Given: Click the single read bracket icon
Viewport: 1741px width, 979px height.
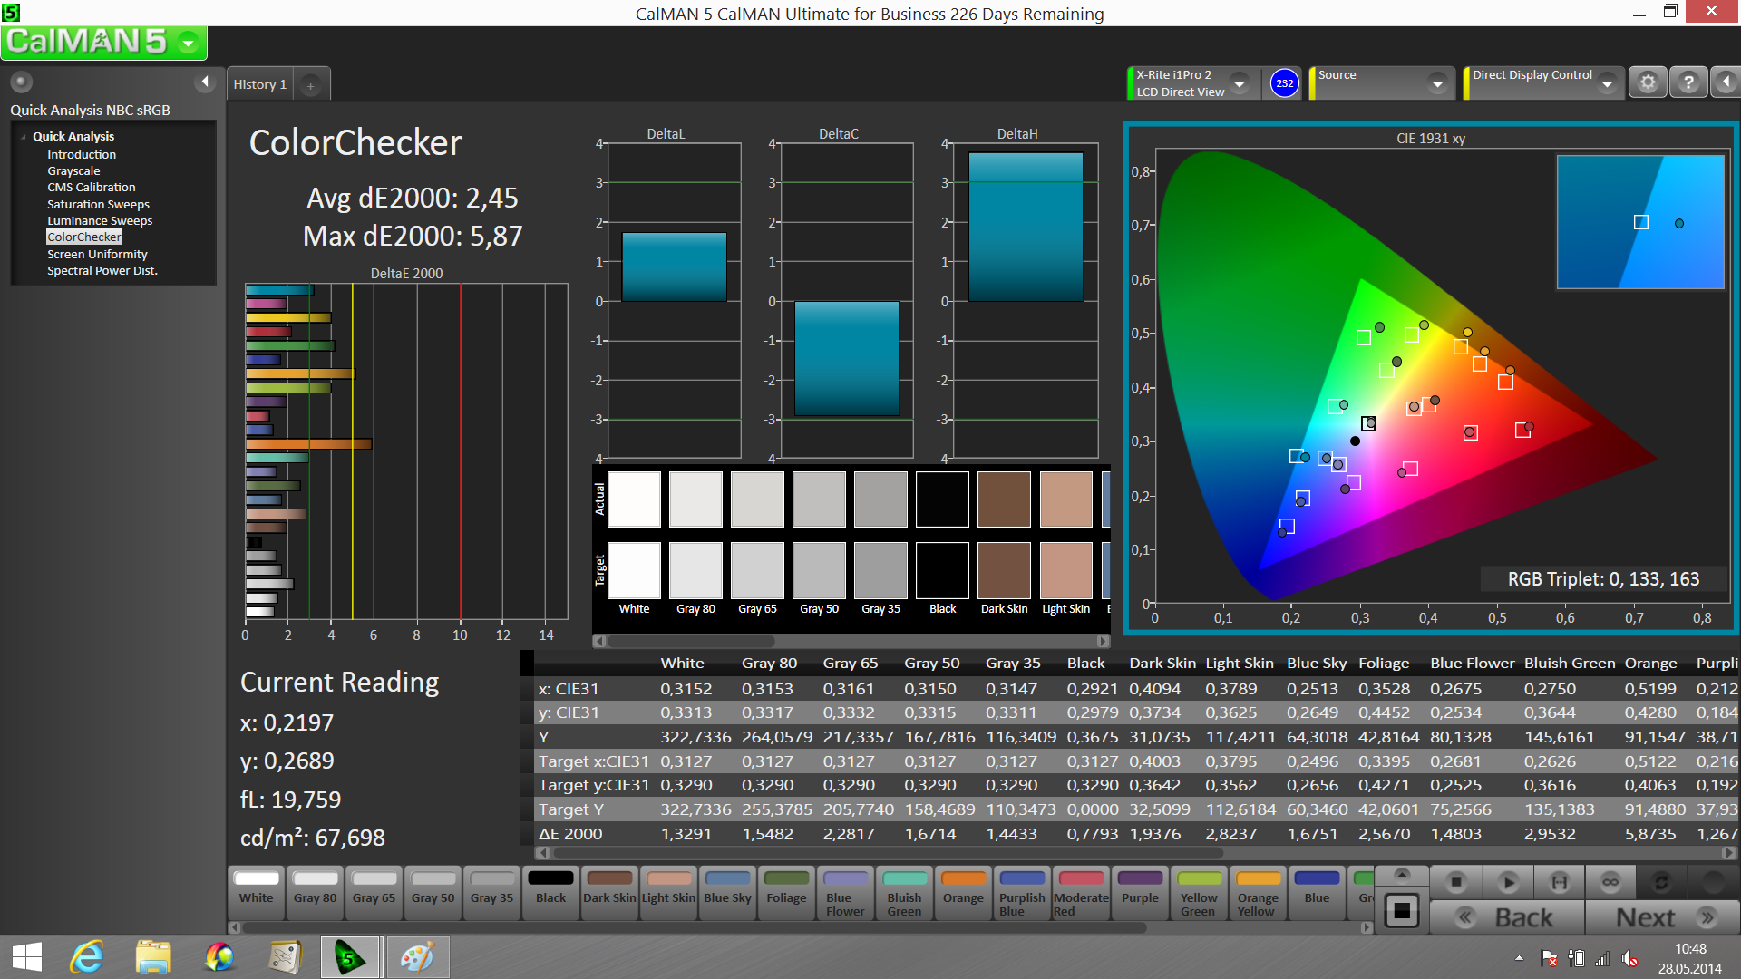Looking at the screenshot, I should [1559, 882].
